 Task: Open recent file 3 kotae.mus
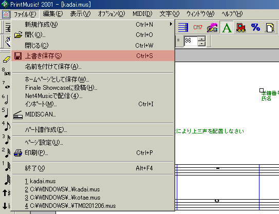click(x=92, y=198)
